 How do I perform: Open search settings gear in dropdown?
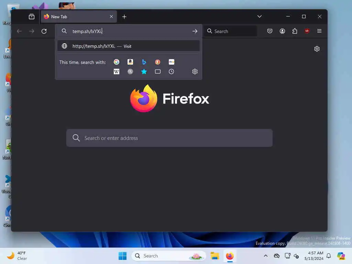click(x=195, y=71)
